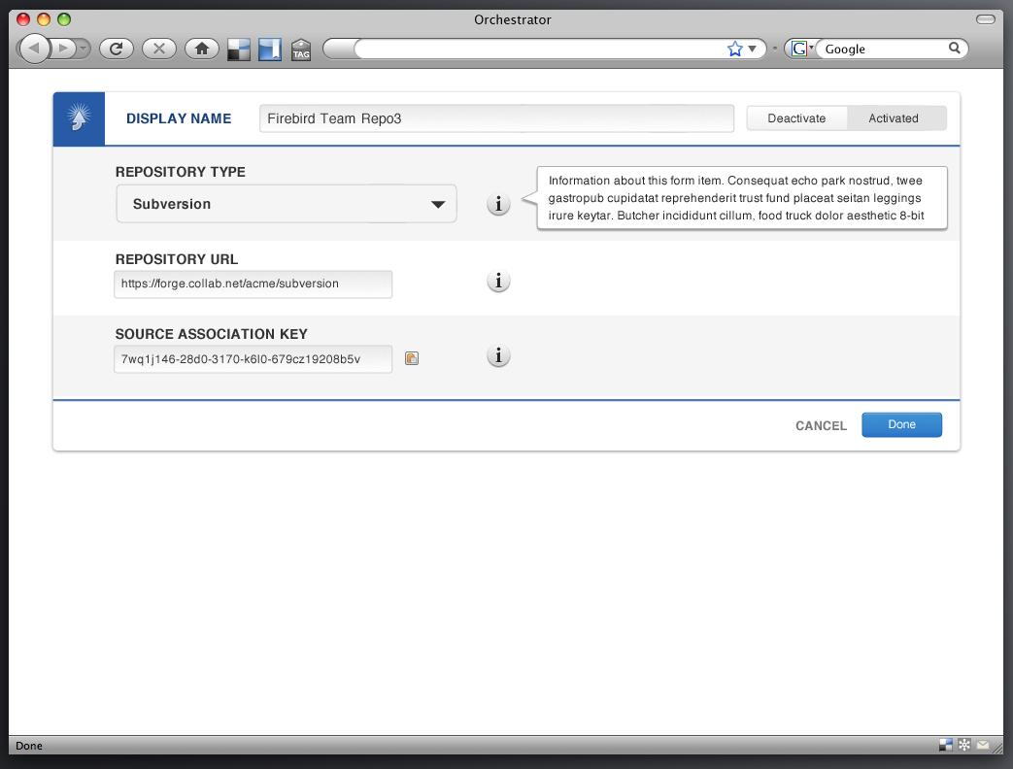The image size is (1013, 769).
Task: Run search with the magnifying glass icon
Action: point(954,48)
